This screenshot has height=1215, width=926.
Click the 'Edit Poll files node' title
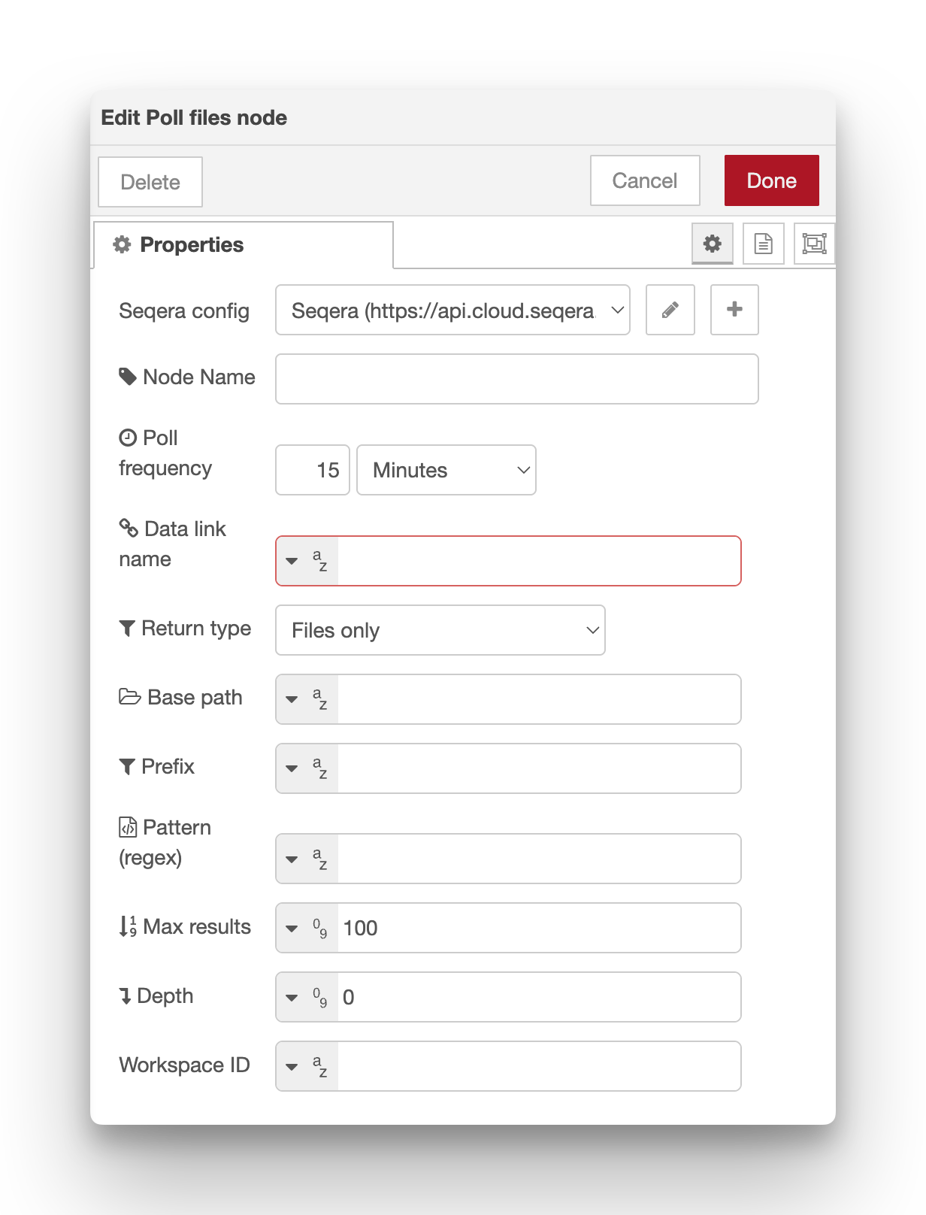(194, 118)
